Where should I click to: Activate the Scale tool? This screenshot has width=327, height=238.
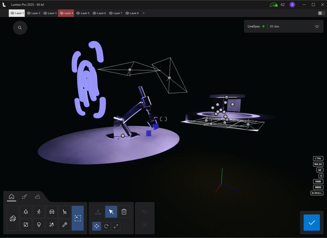point(116,226)
